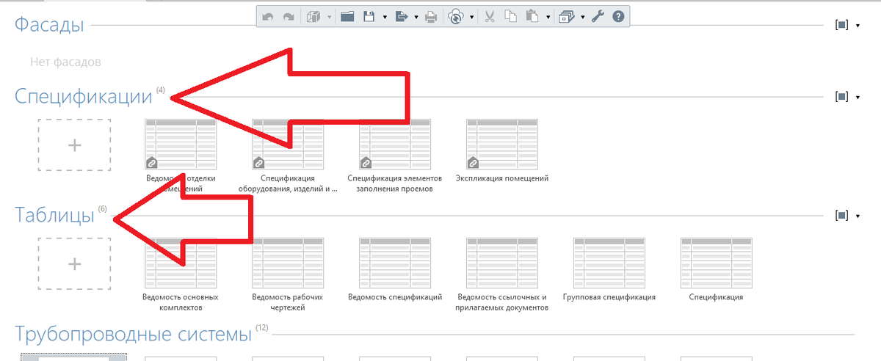
Task: Open Спецификация оборудования, изделий thumbnail
Action: point(289,145)
